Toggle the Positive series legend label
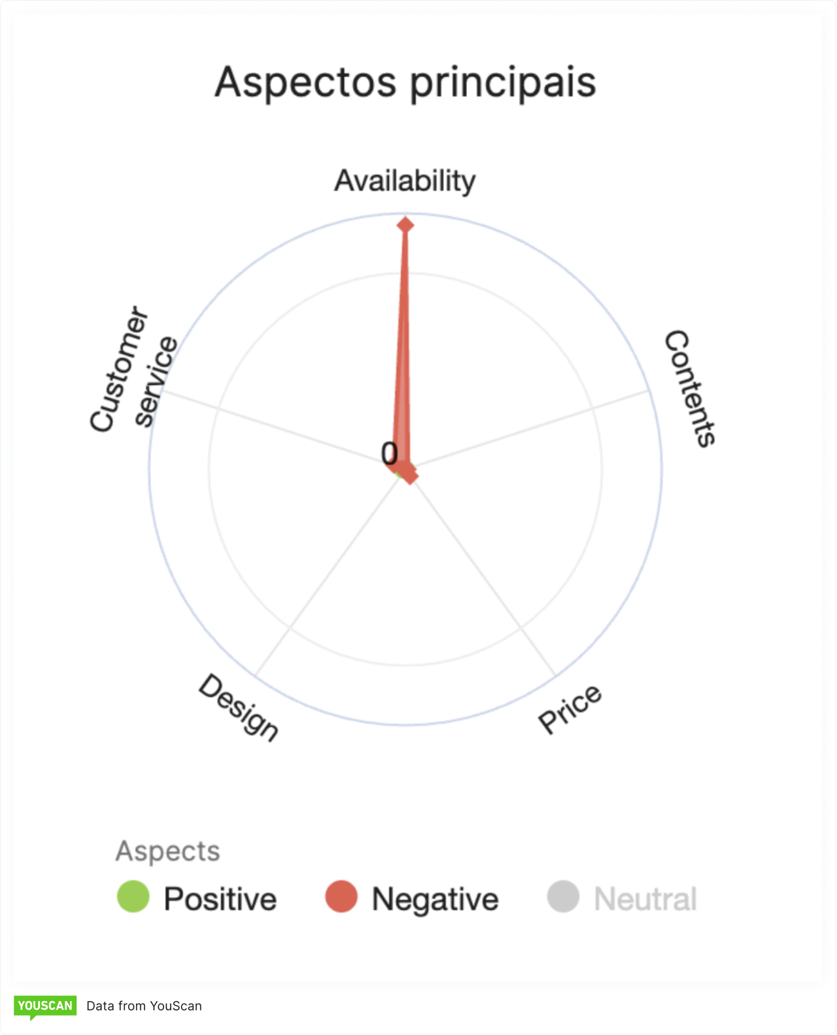Viewport: 837px width, 1035px height. 220,899
